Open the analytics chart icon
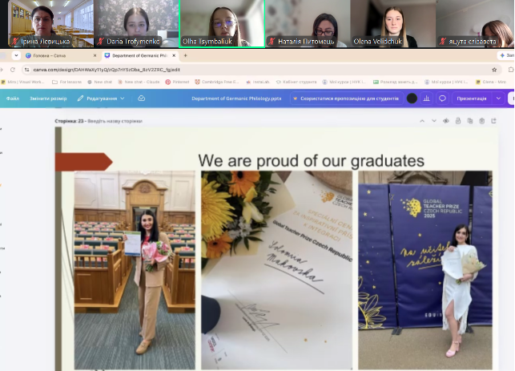Image resolution: width=515 pixels, height=371 pixels. (426, 99)
